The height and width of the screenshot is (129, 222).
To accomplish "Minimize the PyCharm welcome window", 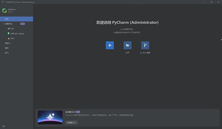I will (x=204, y=2).
